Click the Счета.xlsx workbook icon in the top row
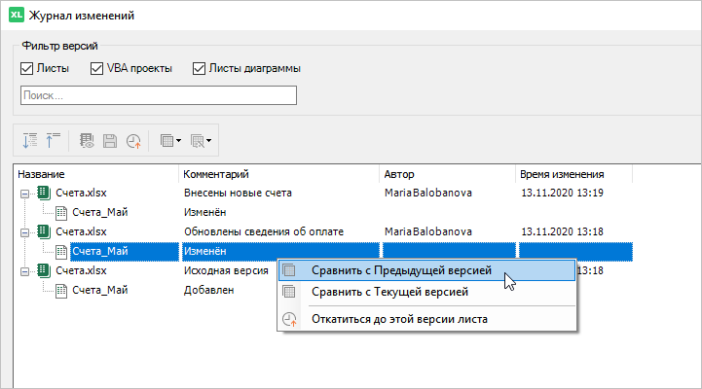The image size is (702, 389). 44,193
